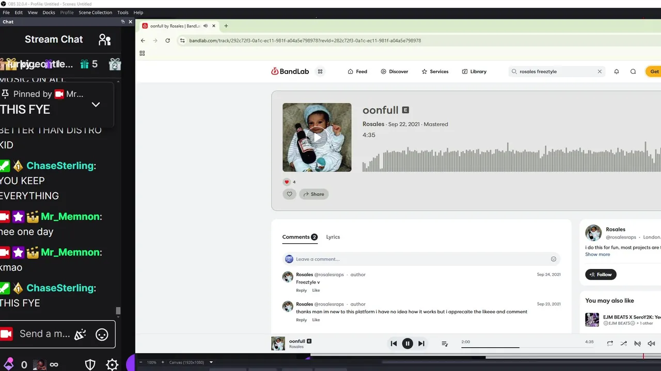This screenshot has height=371, width=661.
Task: Skip to next track in player
Action: point(421,344)
